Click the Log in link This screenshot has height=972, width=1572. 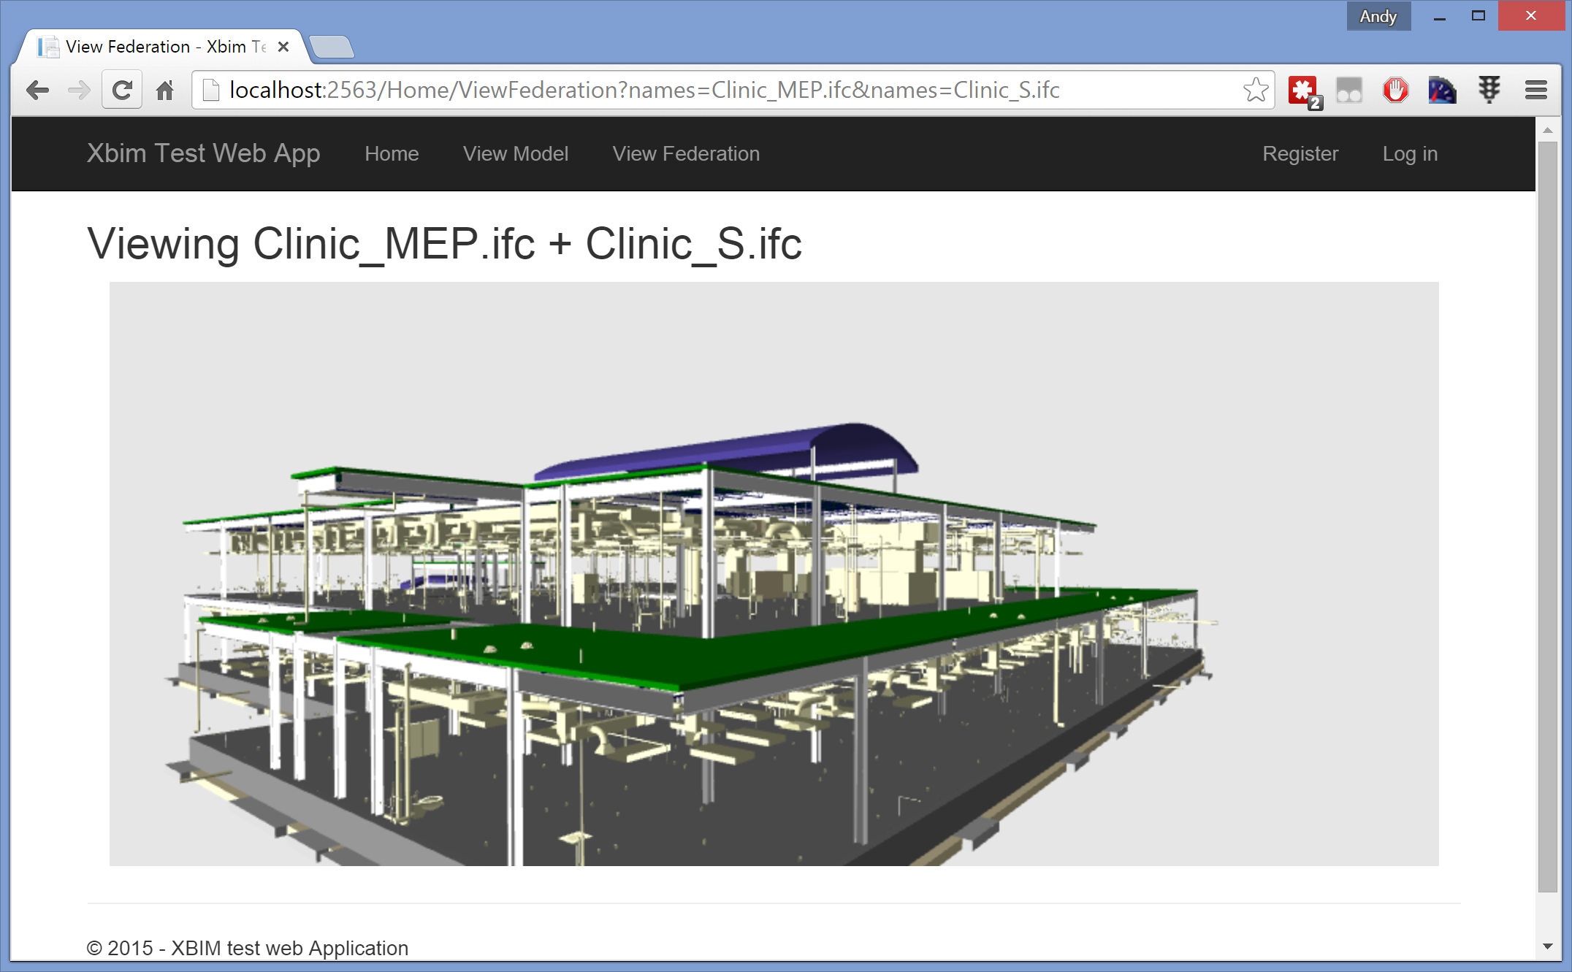coord(1410,154)
